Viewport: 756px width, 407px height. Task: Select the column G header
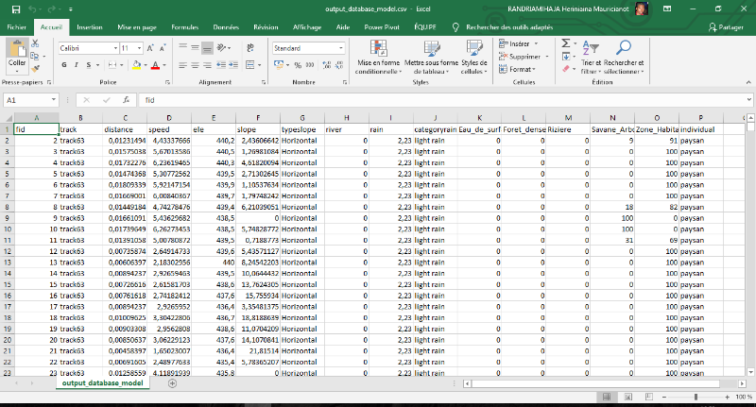(x=301, y=117)
